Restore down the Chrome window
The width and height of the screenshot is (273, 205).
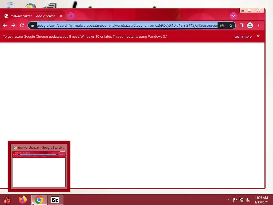point(250,11)
